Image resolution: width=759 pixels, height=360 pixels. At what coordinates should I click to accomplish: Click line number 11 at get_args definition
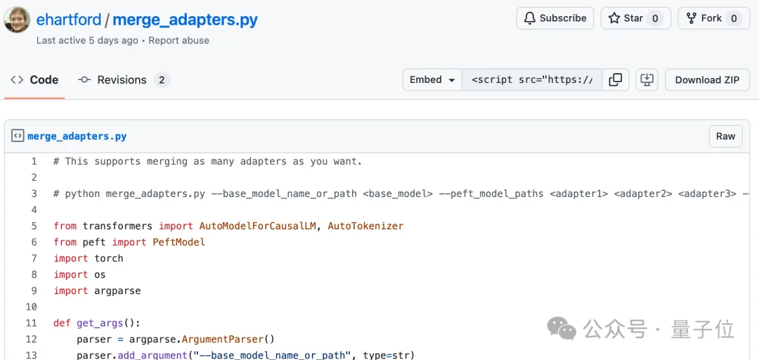pos(31,323)
